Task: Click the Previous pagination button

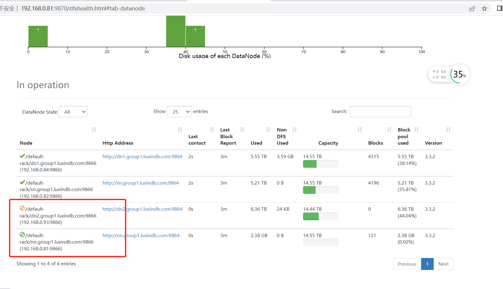Action: (x=407, y=264)
